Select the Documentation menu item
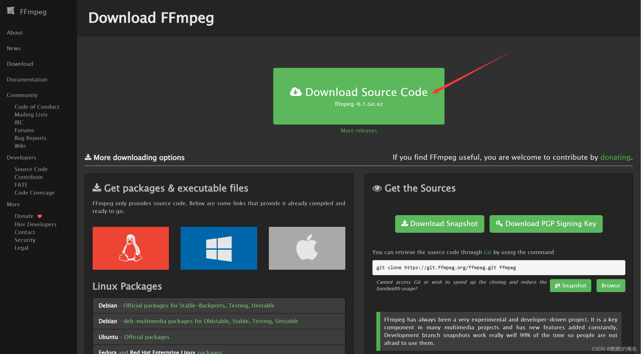 point(27,79)
